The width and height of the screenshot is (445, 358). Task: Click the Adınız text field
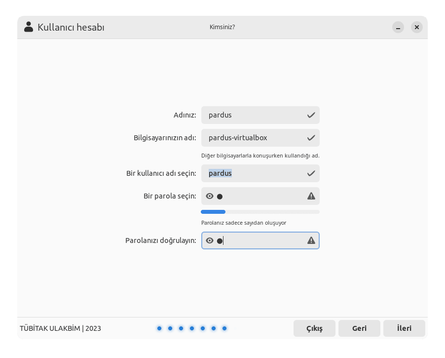(254, 115)
